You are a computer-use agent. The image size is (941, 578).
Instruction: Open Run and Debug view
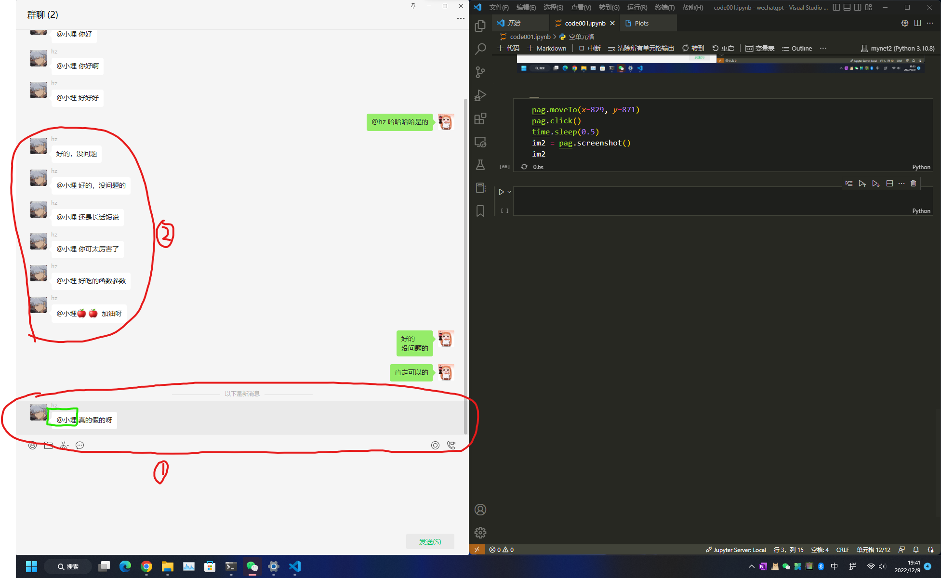[x=480, y=95]
